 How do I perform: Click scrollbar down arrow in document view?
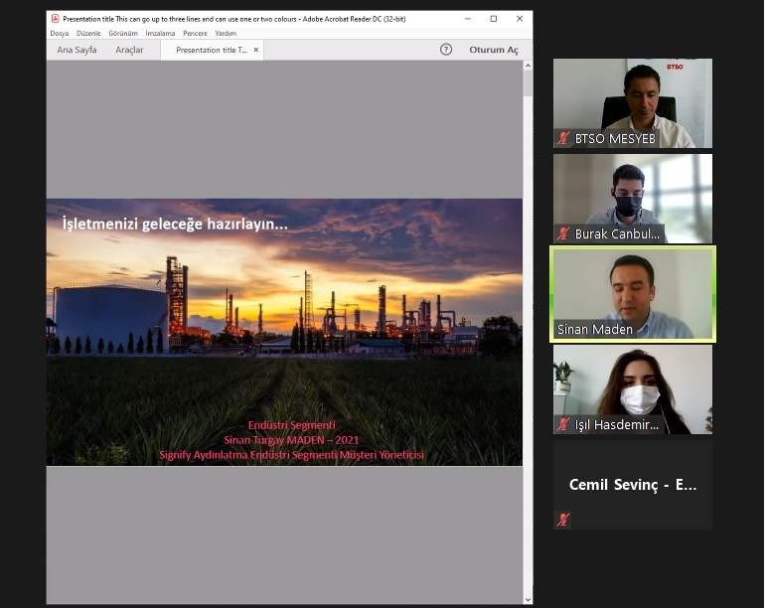click(x=528, y=600)
